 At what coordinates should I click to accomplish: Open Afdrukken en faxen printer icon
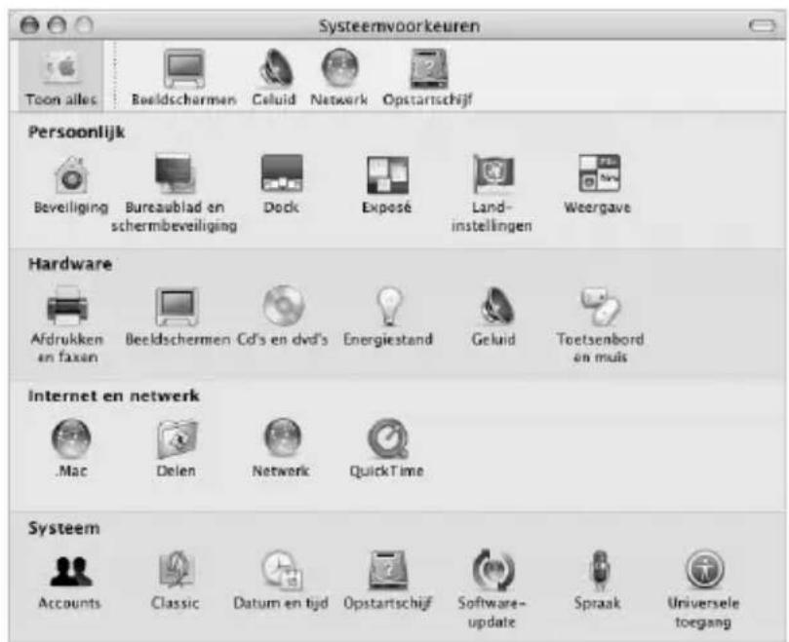(x=67, y=306)
